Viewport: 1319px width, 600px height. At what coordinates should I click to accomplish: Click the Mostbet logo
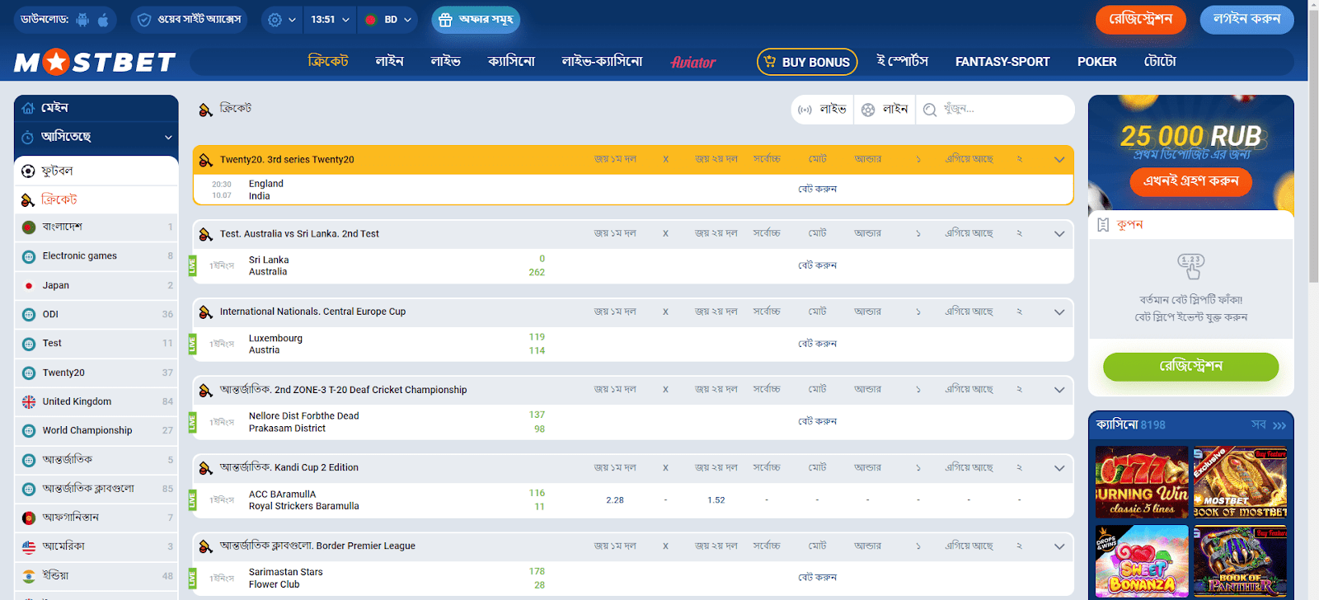coord(95,62)
